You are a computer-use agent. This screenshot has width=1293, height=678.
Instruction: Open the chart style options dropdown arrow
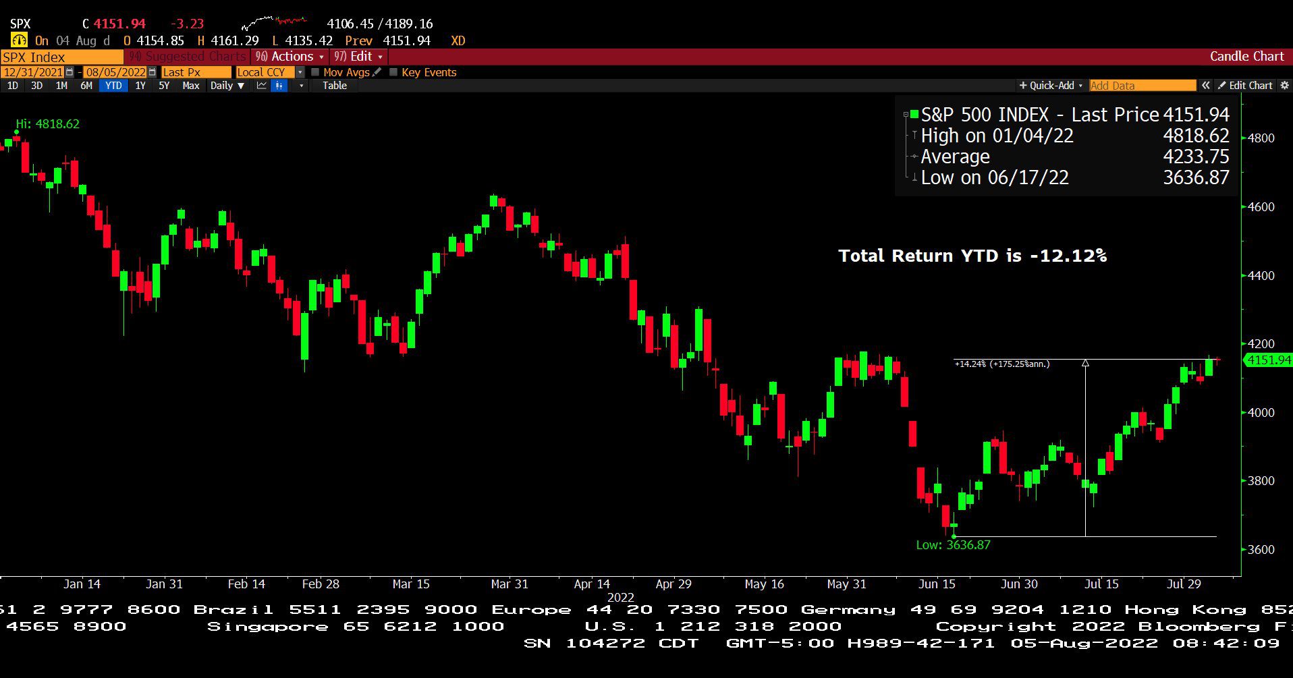pyautogui.click(x=301, y=86)
